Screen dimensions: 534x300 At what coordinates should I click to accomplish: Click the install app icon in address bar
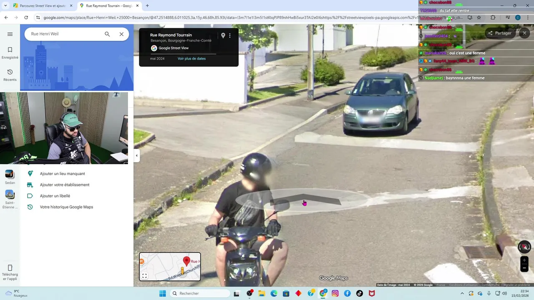click(x=470, y=17)
